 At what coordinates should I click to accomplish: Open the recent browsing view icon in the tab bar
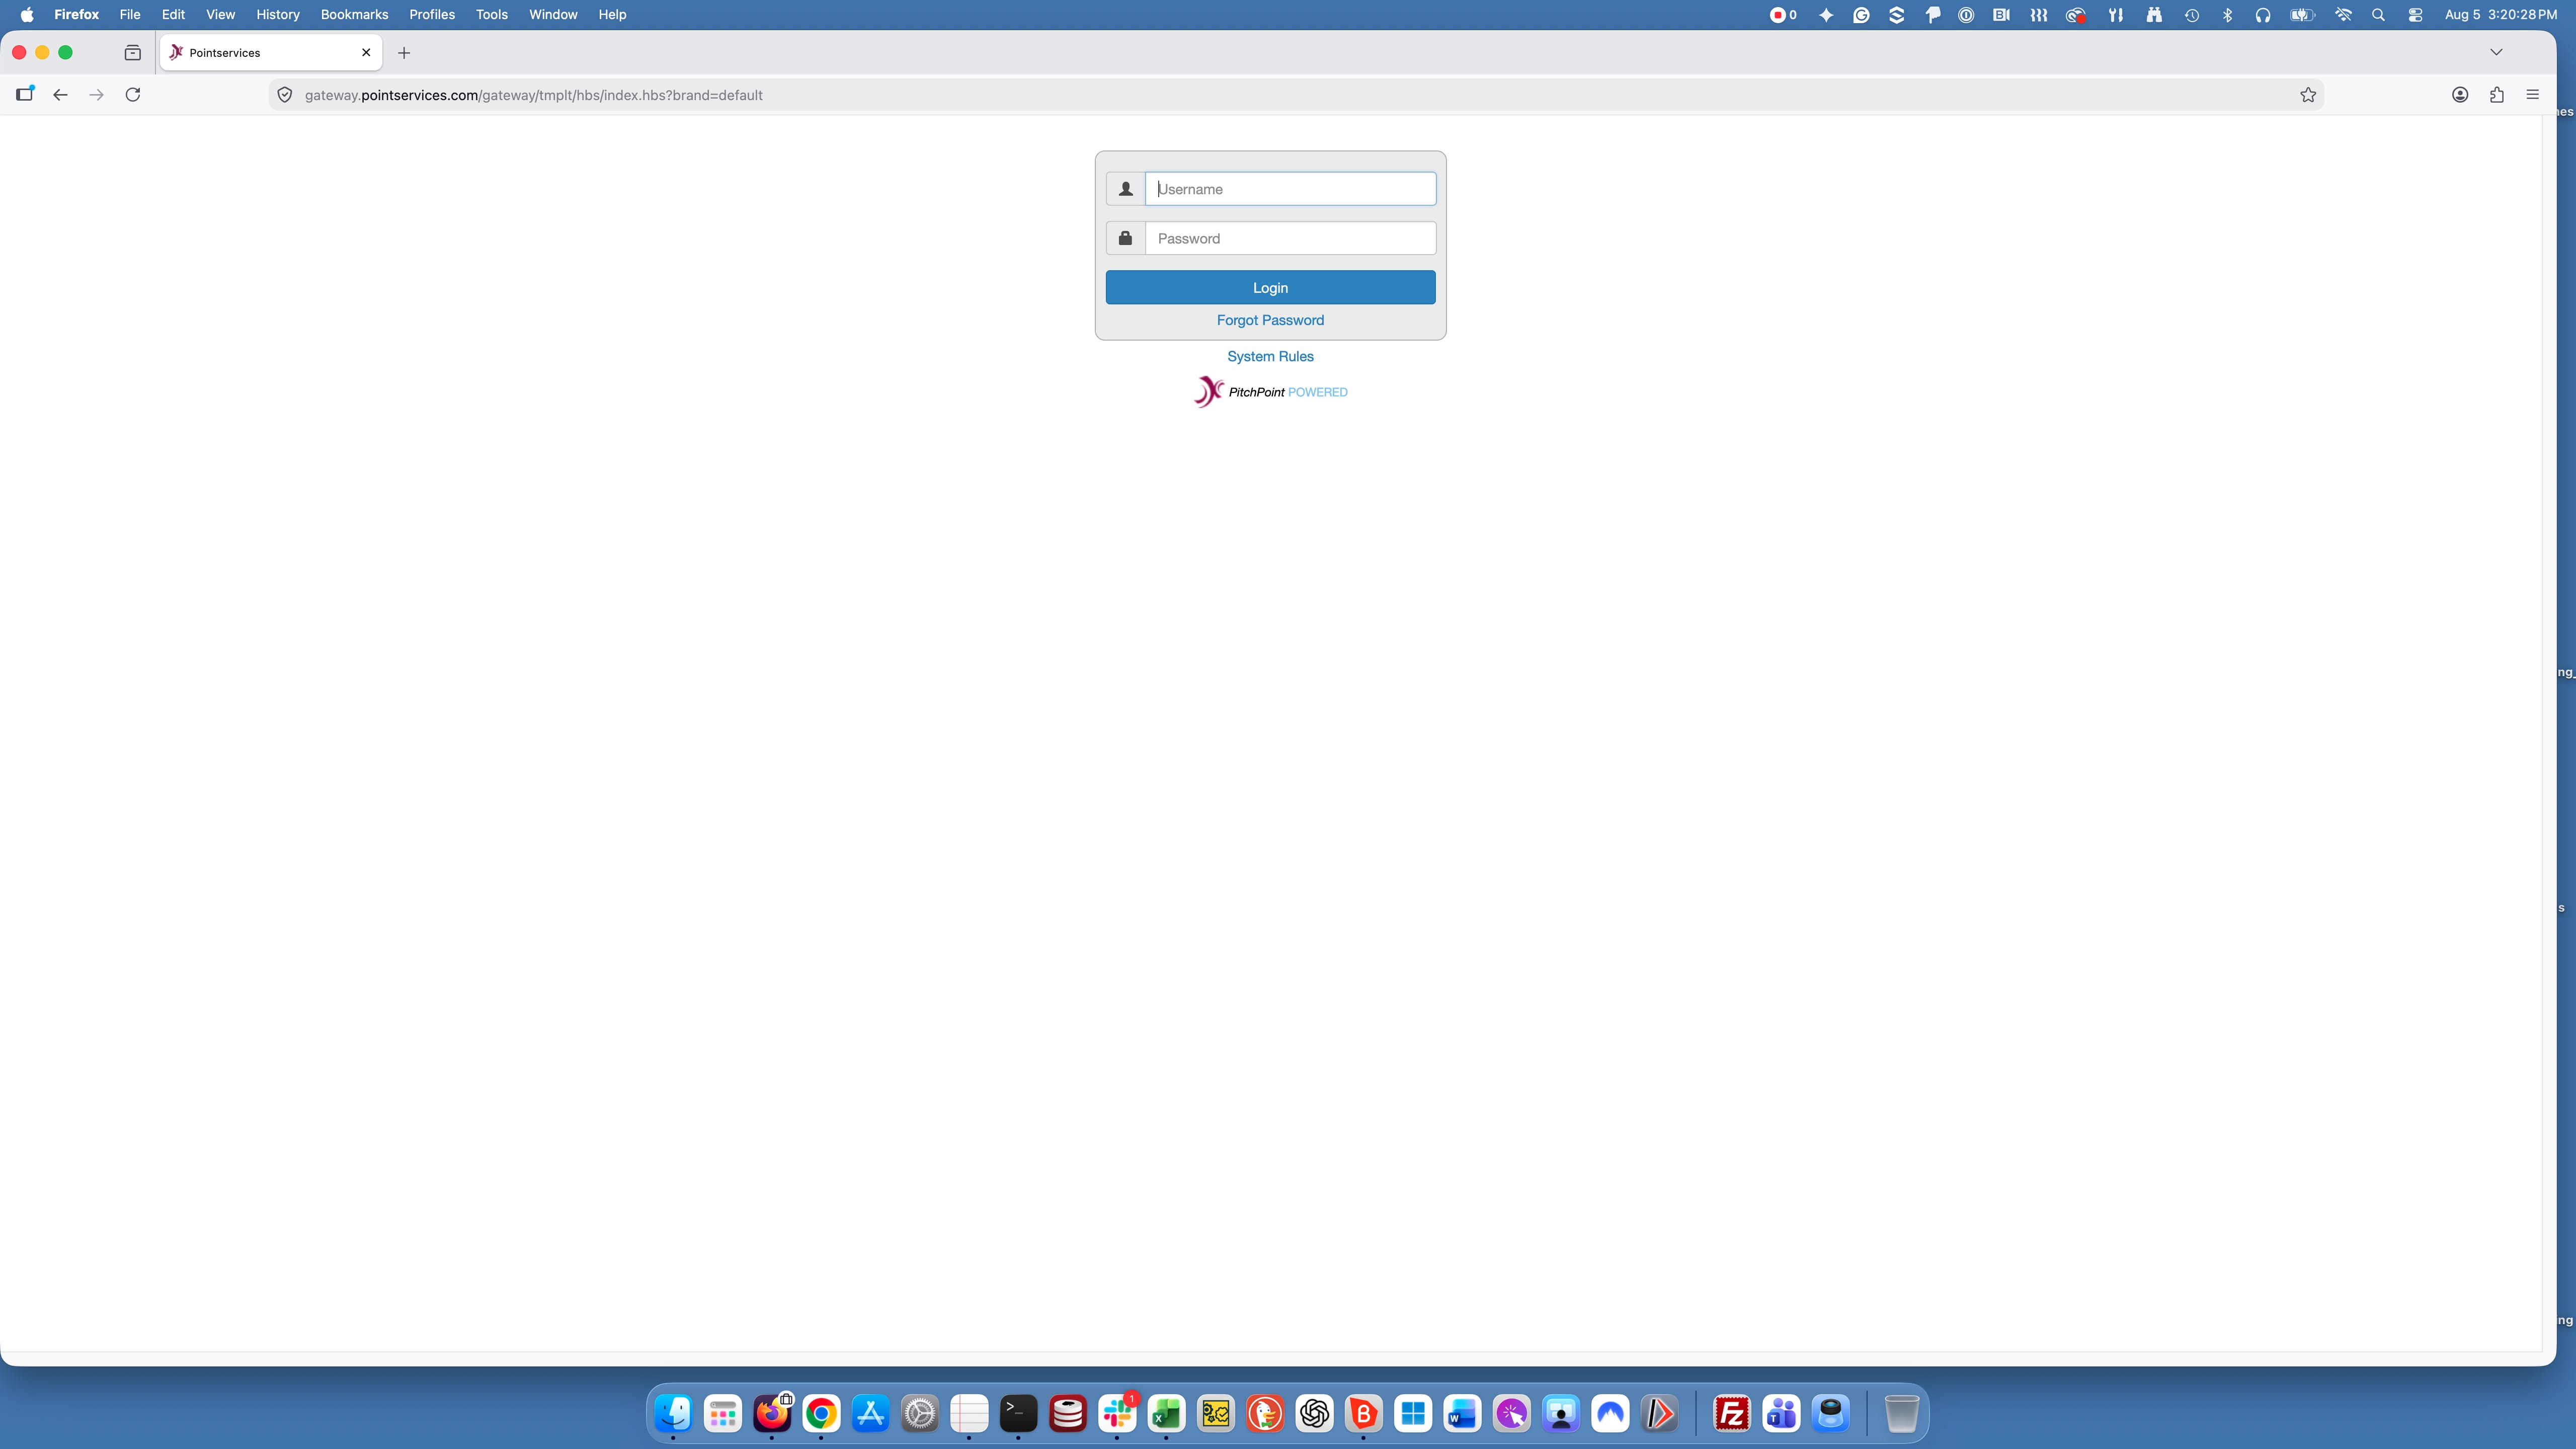(x=133, y=53)
